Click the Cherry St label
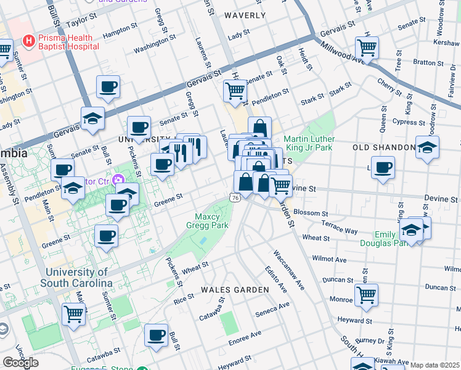This screenshot has width=461, height=370. tap(390, 87)
